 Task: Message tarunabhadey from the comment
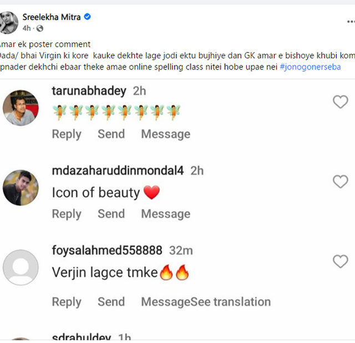tap(165, 134)
